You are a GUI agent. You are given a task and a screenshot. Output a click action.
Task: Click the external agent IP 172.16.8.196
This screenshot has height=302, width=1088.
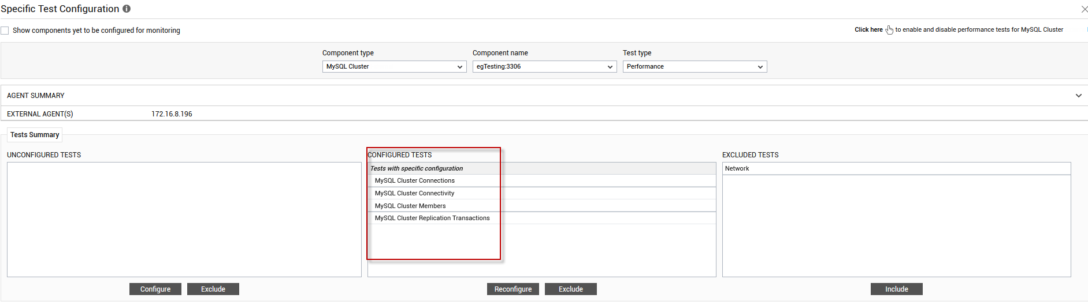click(x=172, y=114)
